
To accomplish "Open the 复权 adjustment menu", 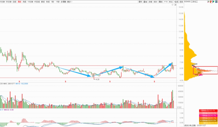I will coord(140,2).
